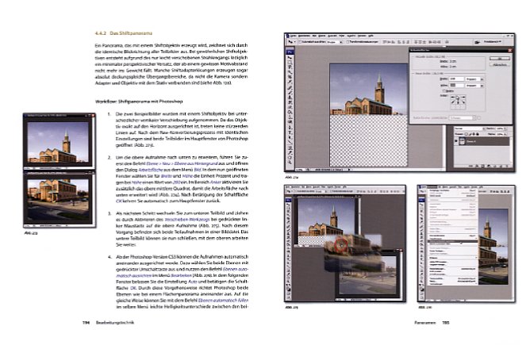Image resolution: width=530 pixels, height=349 pixels.
Task: Toggle 'Automatisch auswählen' checkbox in Arbeitsfläche-dialog screenshot
Action: (x=300, y=42)
